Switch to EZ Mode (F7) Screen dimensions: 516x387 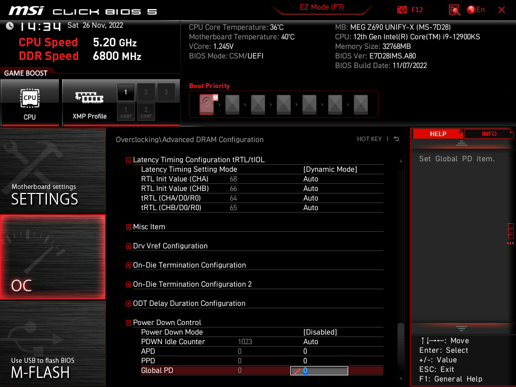[321, 7]
